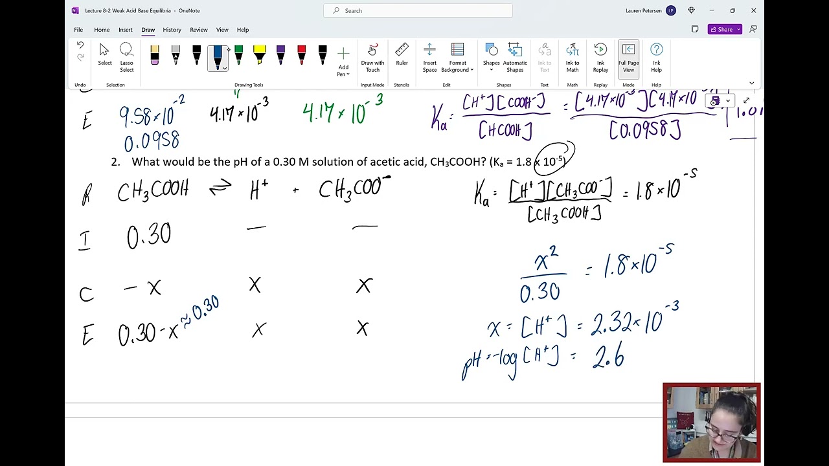Click Draw with Touch

372,58
